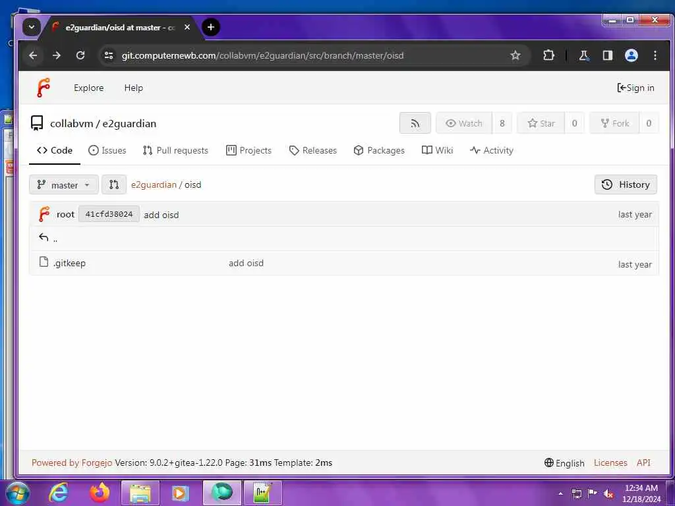Click the Forgejo logo in the header

coord(44,88)
